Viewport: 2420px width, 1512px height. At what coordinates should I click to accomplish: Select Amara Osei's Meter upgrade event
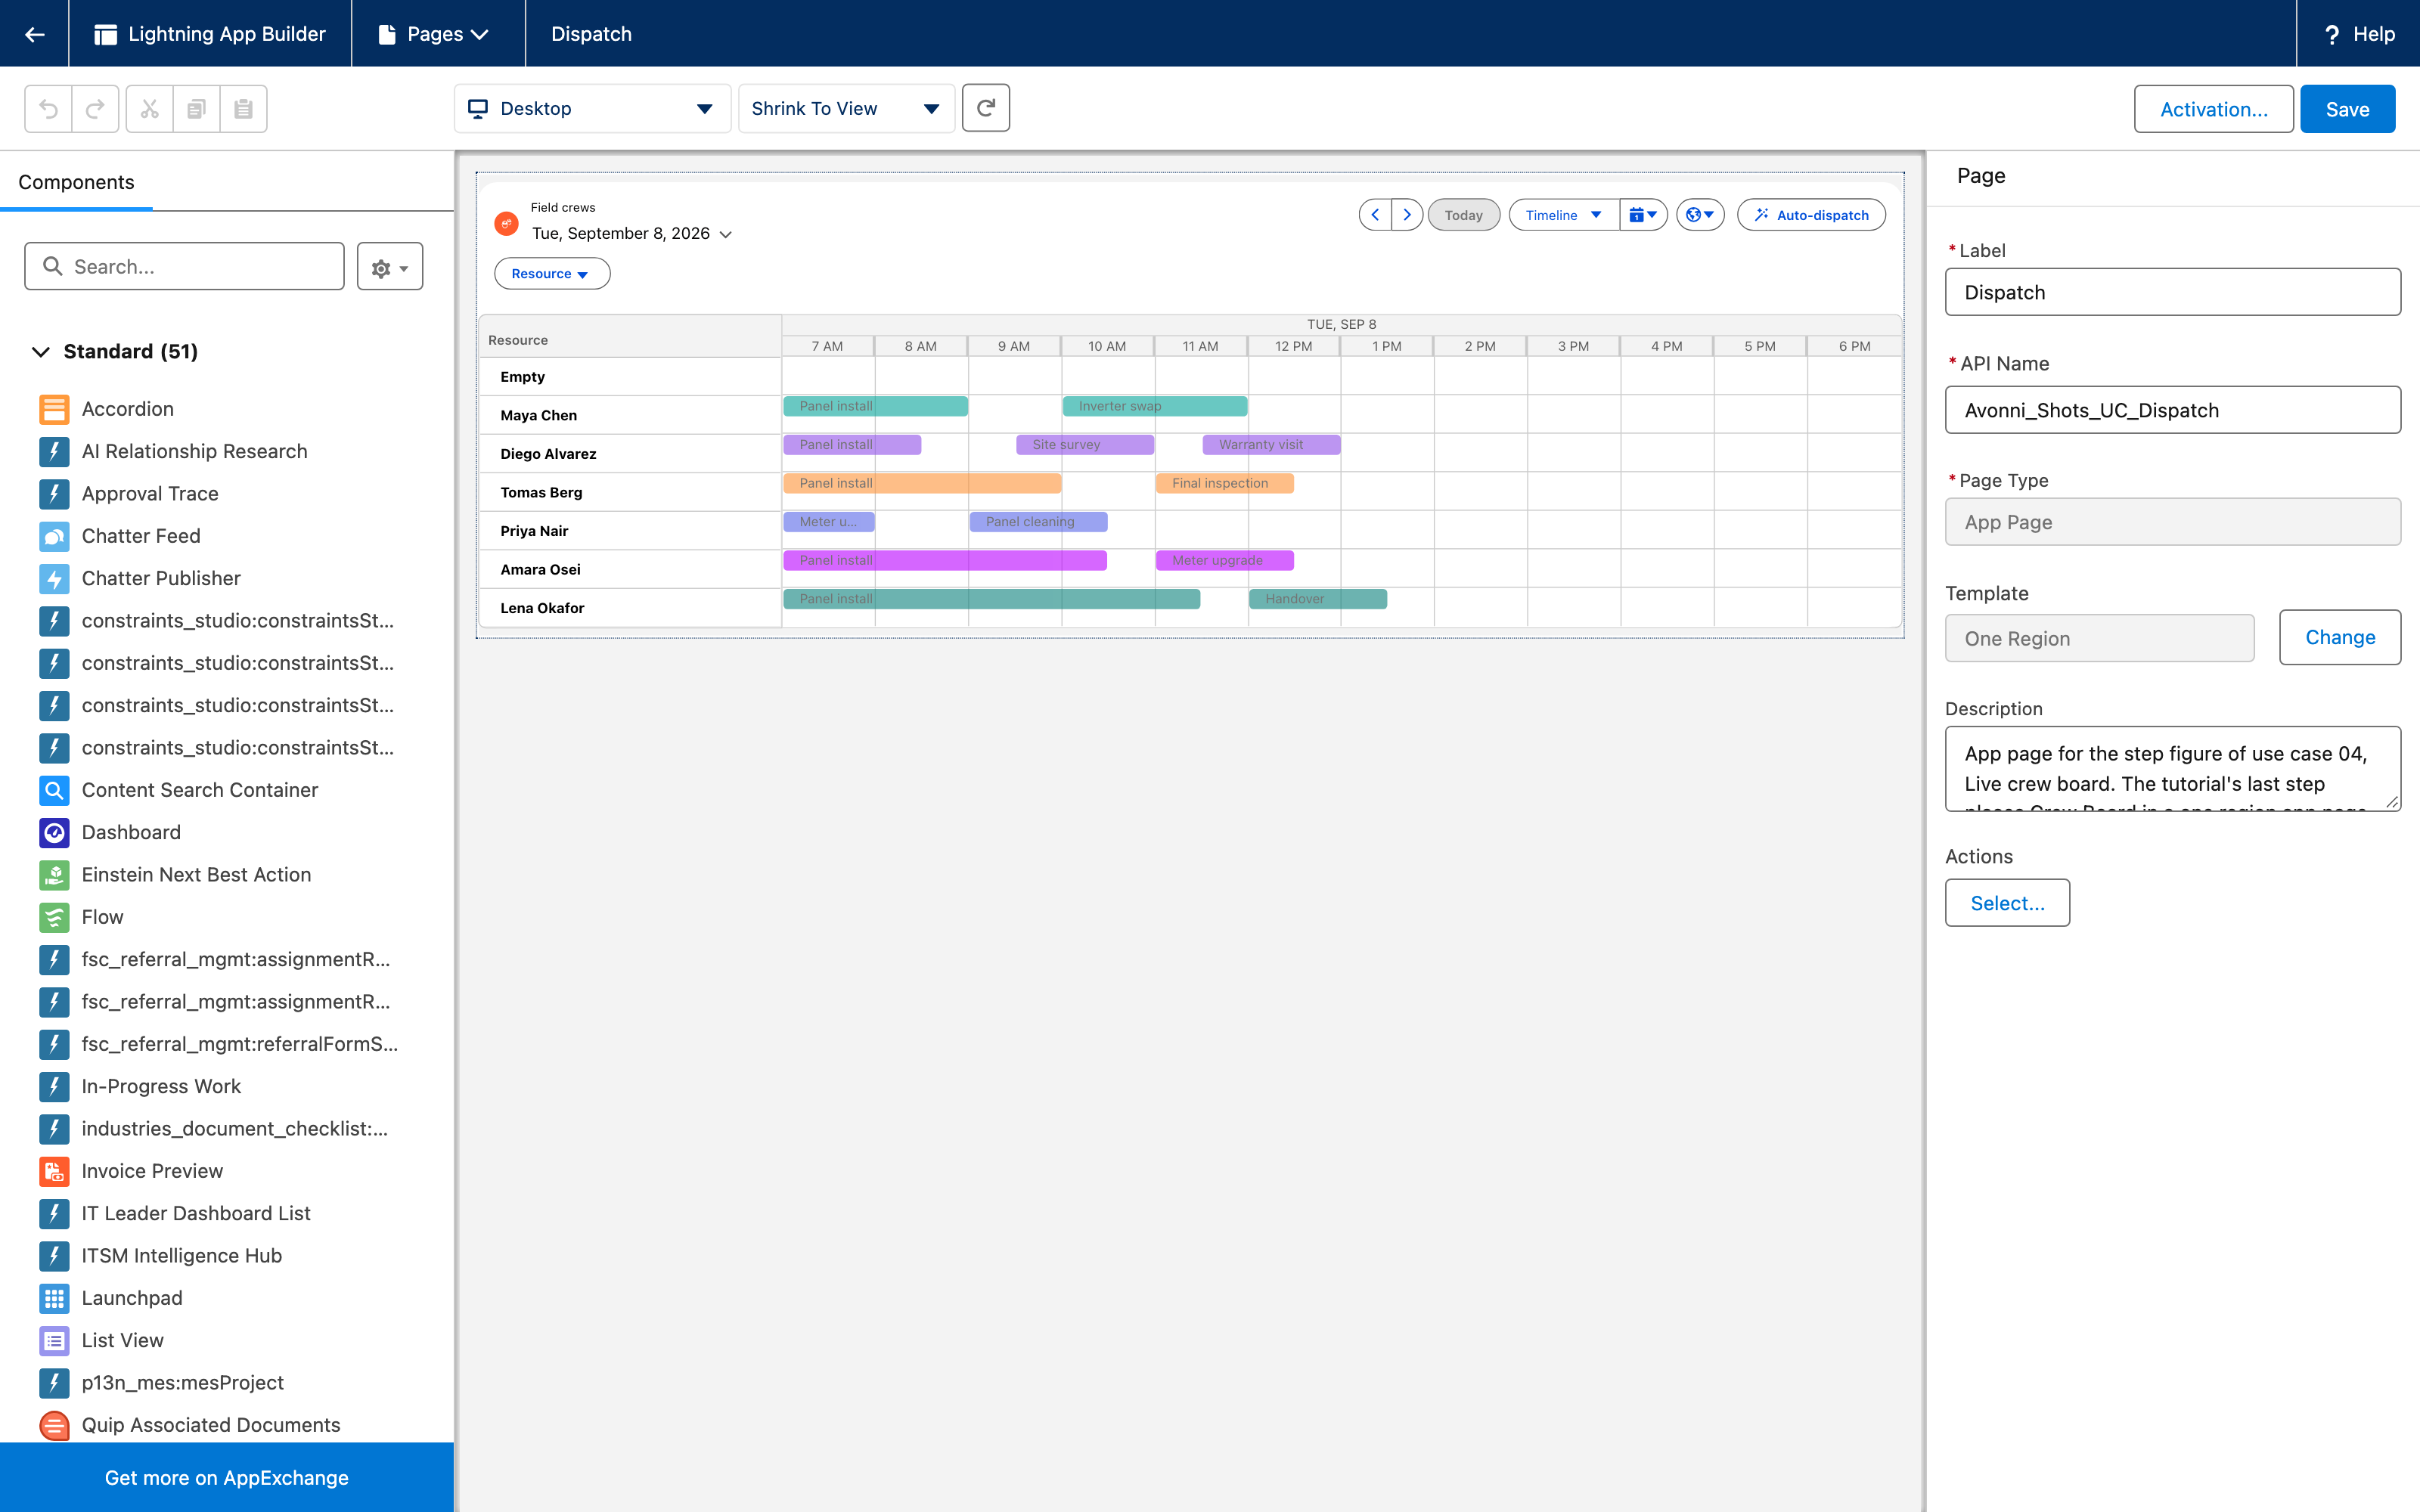coord(1225,560)
